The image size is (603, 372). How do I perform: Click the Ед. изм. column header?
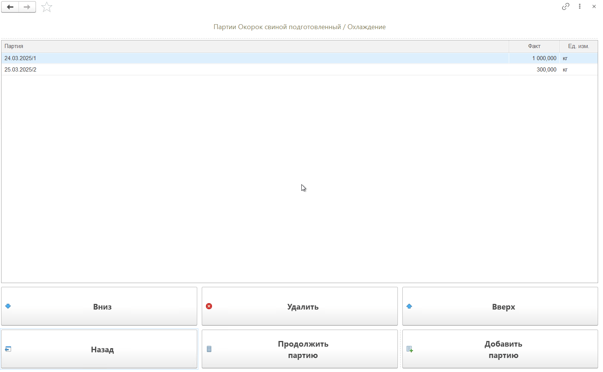tap(578, 46)
